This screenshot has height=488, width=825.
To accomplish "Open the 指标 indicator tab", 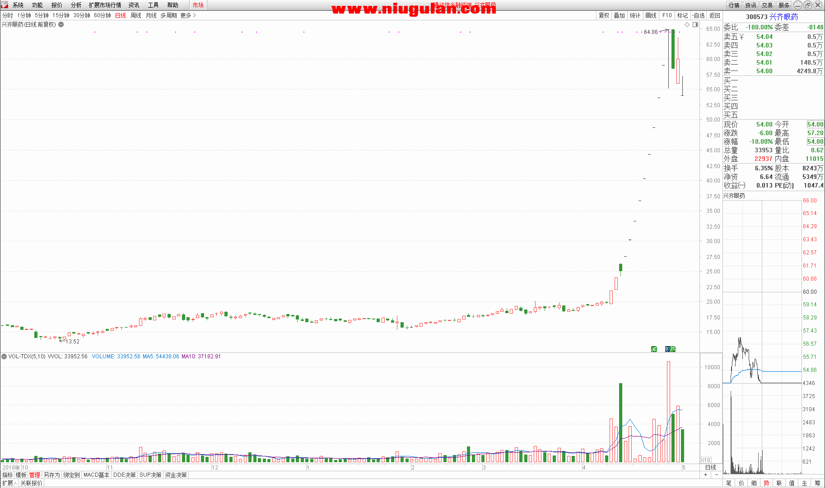I will tap(8, 475).
